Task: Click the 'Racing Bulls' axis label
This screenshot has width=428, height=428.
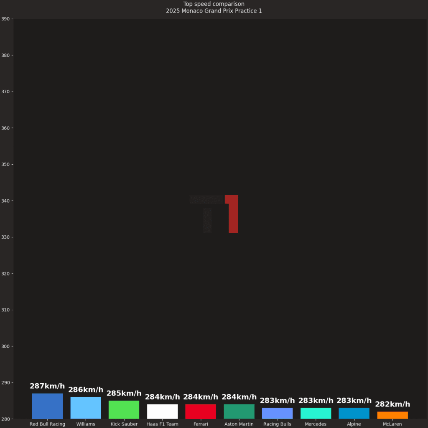Action: point(278,424)
